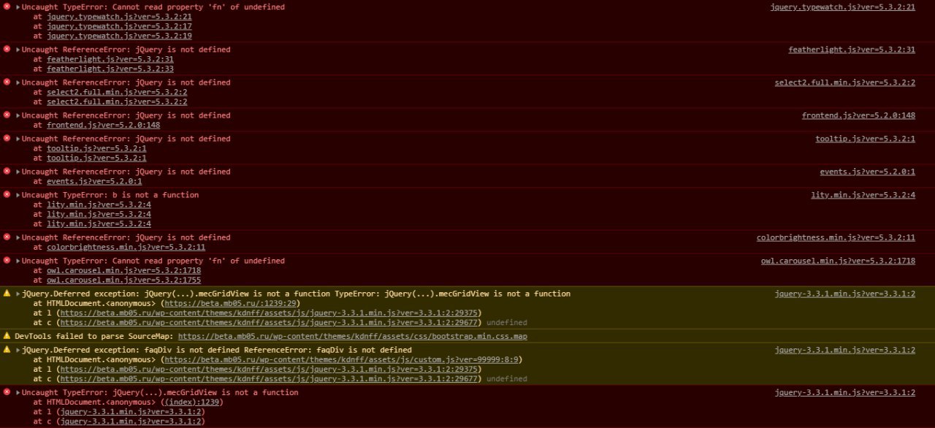Collapse the frontend.js ReferenceError stack trace
This screenshot has height=428, width=935.
pyautogui.click(x=18, y=115)
